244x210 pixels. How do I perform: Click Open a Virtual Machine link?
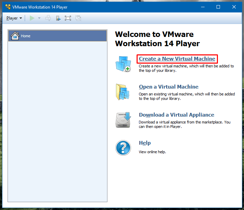[169, 87]
